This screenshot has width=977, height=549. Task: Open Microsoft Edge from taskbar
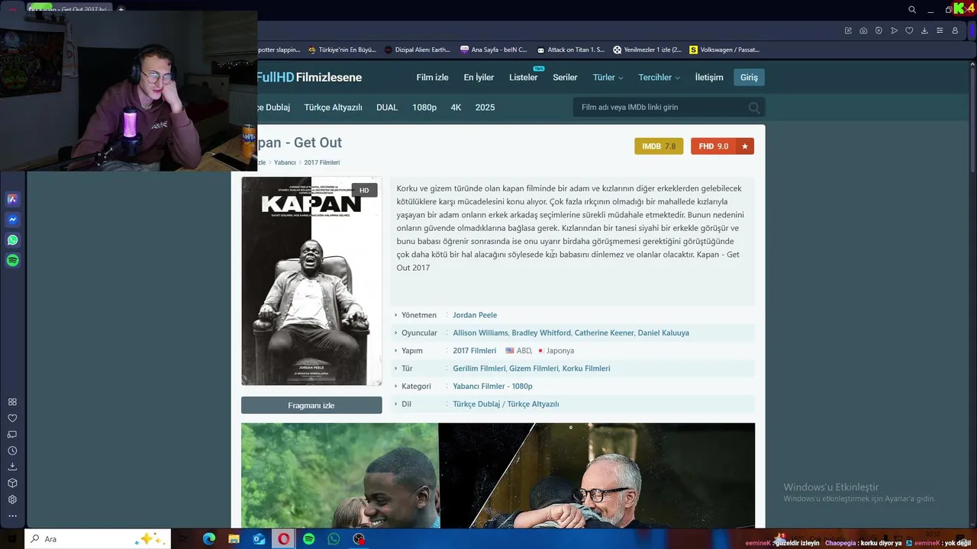(x=209, y=539)
